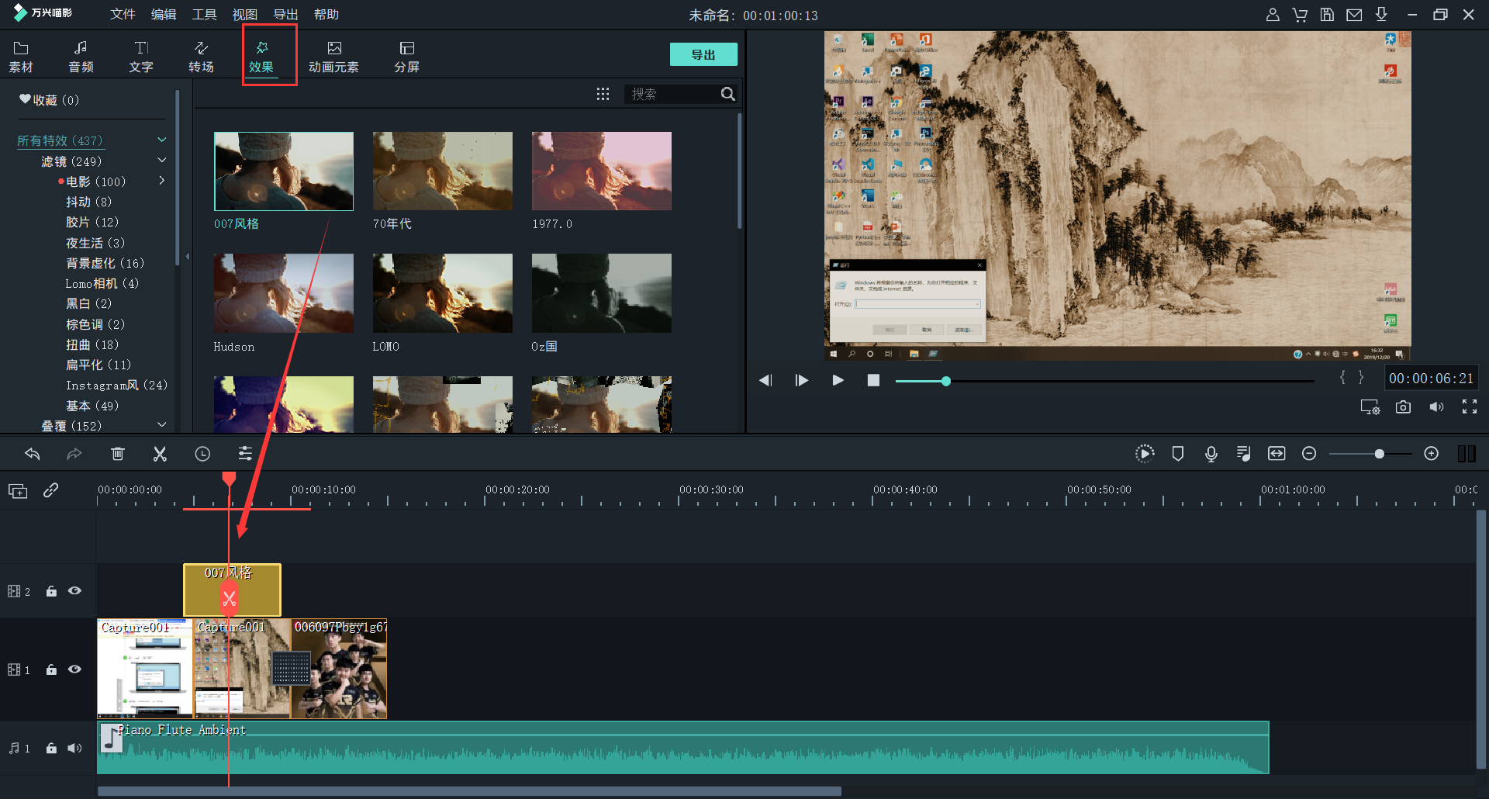Mute audio track 1 speaker icon
This screenshot has height=799, width=1489.
pyautogui.click(x=74, y=748)
